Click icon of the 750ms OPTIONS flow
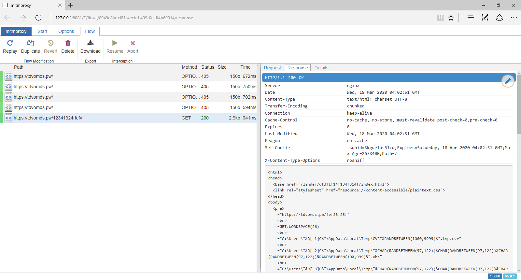 pyautogui.click(x=8, y=87)
